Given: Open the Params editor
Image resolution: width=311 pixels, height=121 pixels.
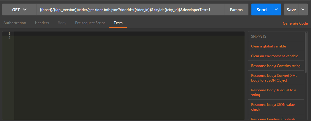Looking at the screenshot, I should coord(236,9).
